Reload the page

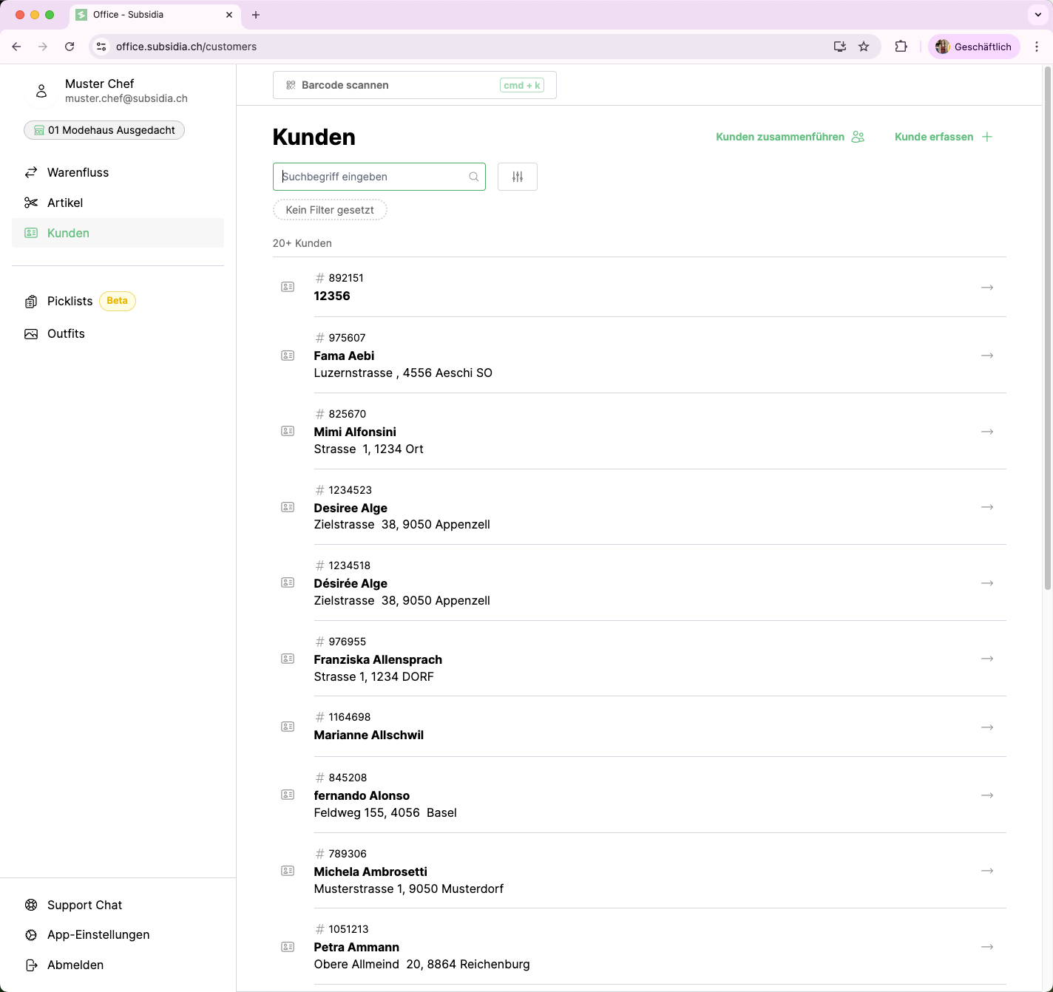(70, 47)
